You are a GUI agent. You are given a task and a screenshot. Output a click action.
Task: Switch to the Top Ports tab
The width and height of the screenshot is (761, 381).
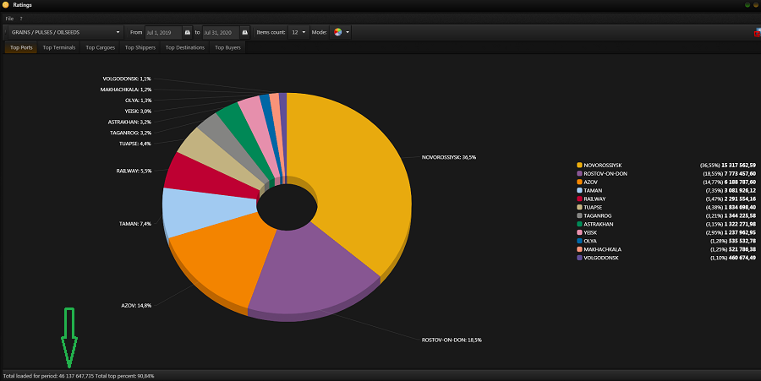pyautogui.click(x=21, y=47)
